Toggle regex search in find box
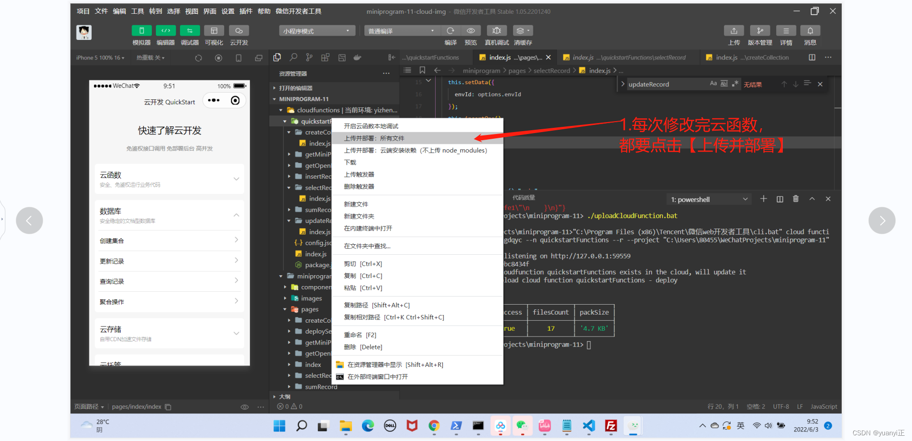Image resolution: width=912 pixels, height=441 pixels. coord(735,84)
